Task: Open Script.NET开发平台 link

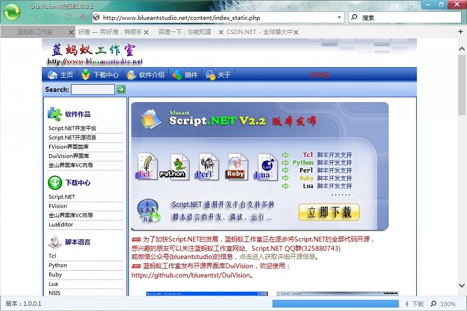Action: [72, 128]
